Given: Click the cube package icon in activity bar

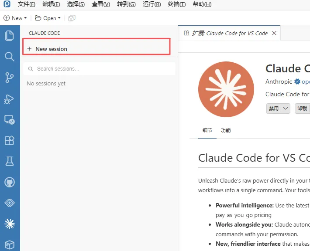Looking at the screenshot, I should [9, 245].
